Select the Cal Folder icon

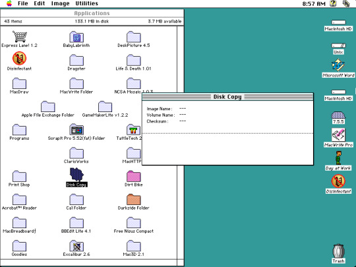pyautogui.click(x=76, y=199)
